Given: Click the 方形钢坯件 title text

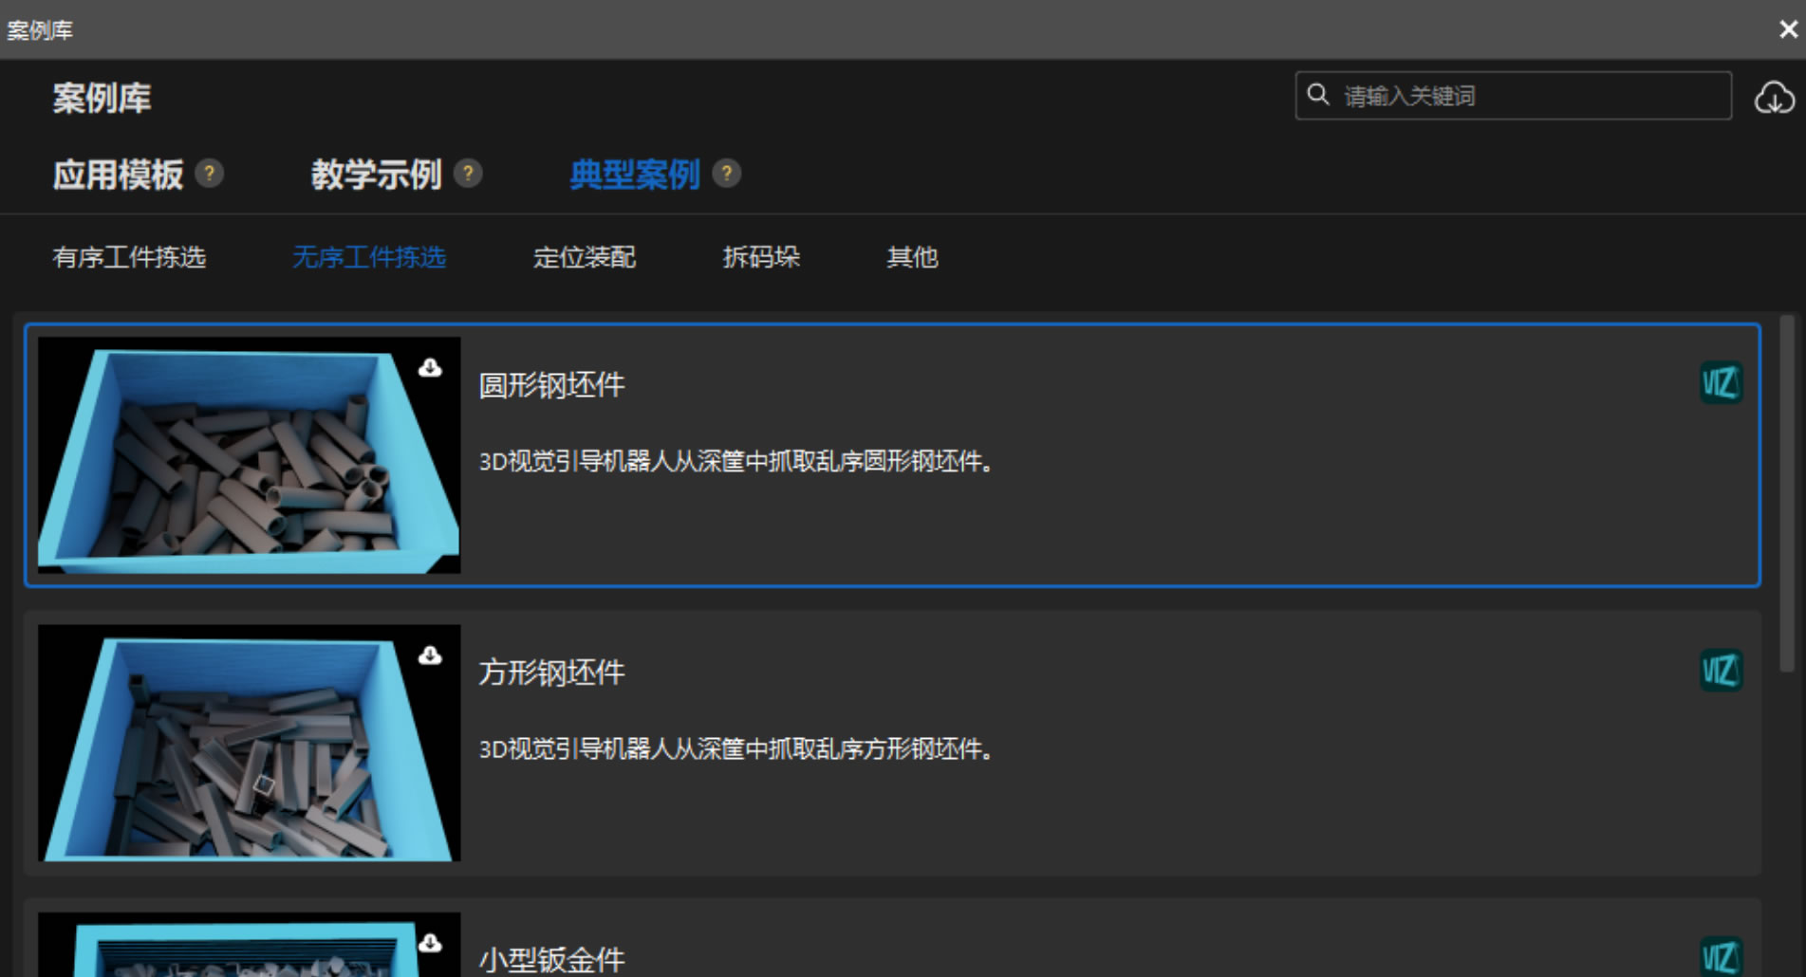Looking at the screenshot, I should (551, 673).
